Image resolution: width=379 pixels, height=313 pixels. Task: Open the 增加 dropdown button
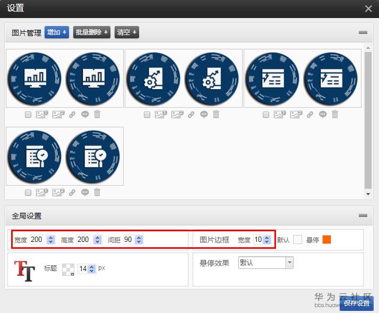tap(57, 32)
